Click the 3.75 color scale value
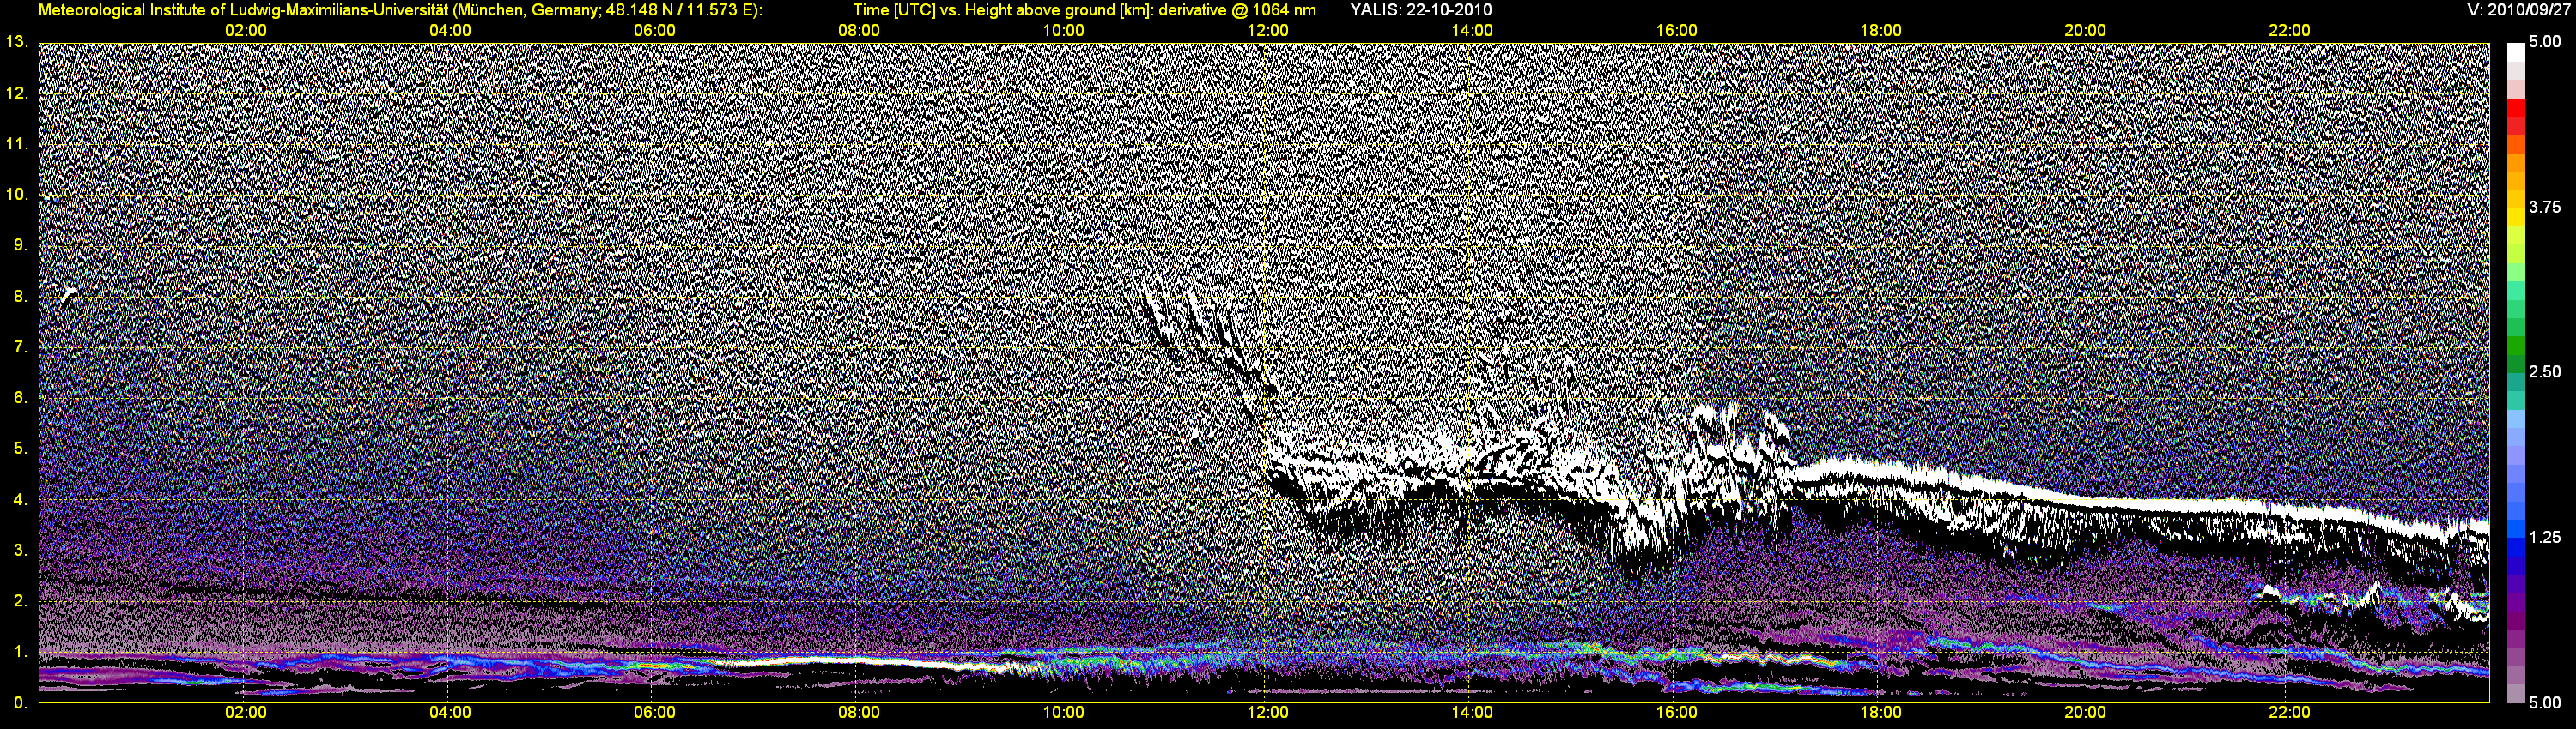 coord(2545,208)
